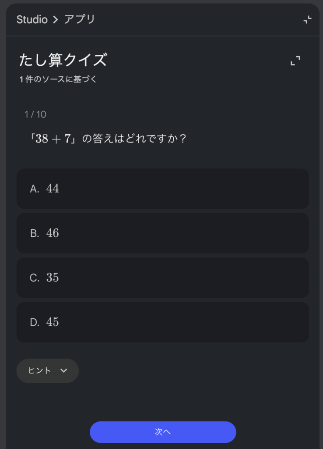Collapse the Studio panel with the top-right icon
Viewport: 323px width, 449px height.
[x=307, y=19]
